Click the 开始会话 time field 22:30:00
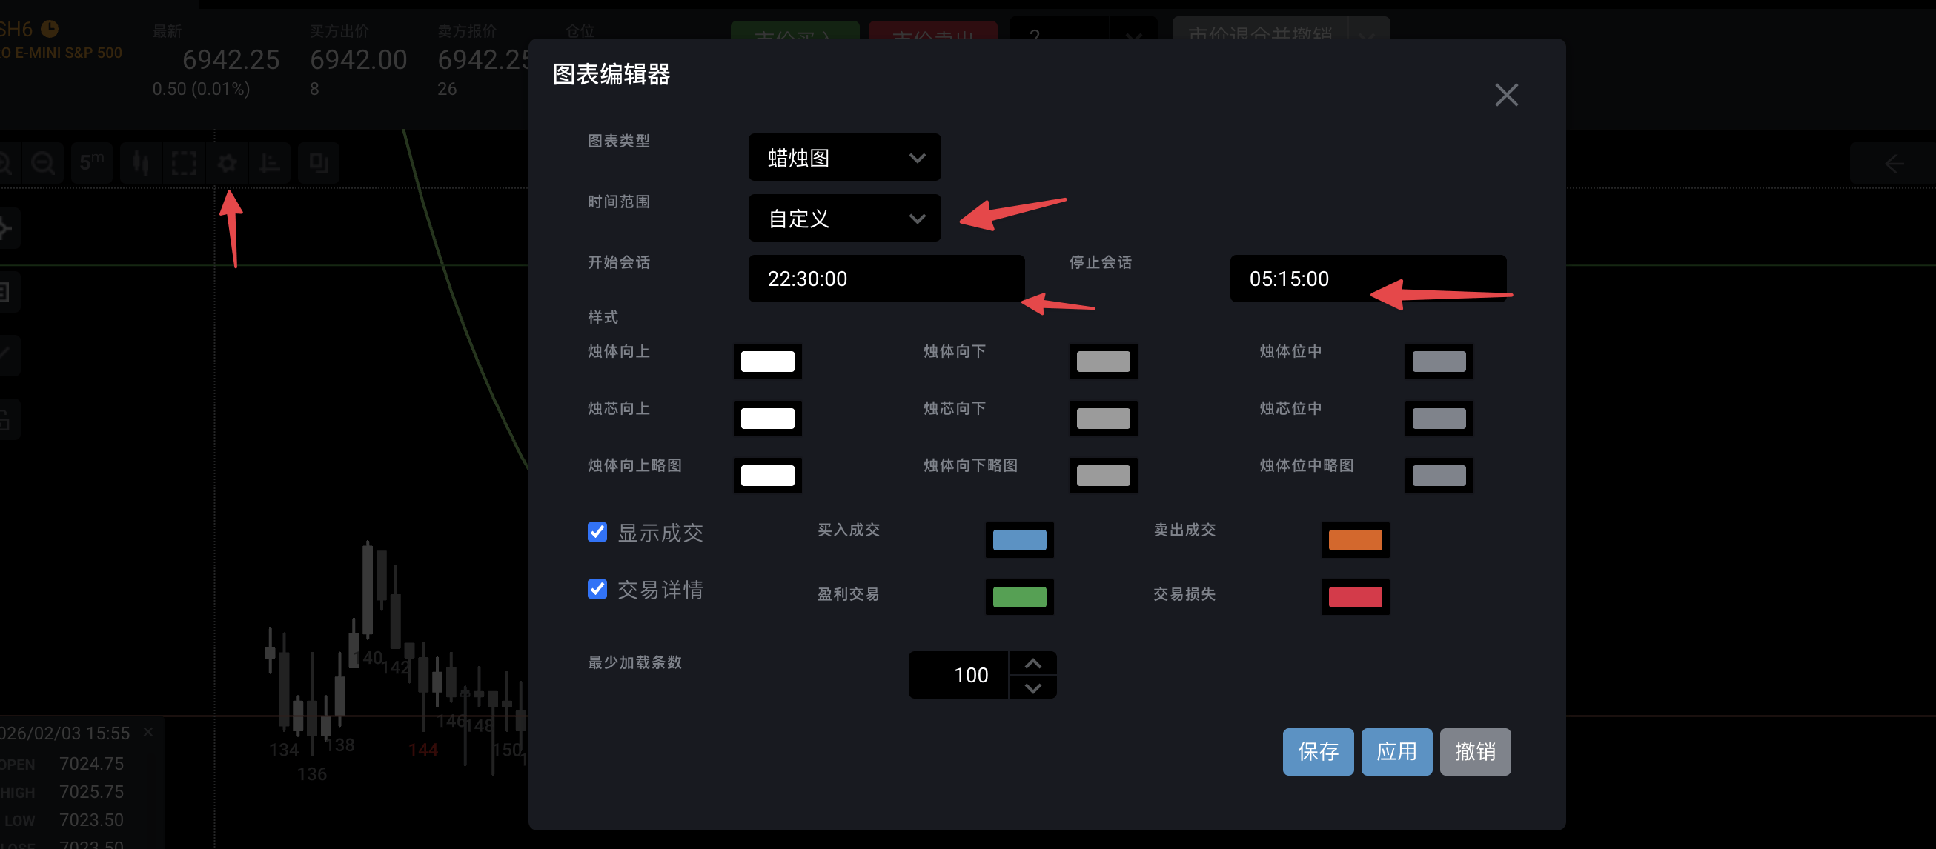The width and height of the screenshot is (1936, 849). pyautogui.click(x=885, y=279)
